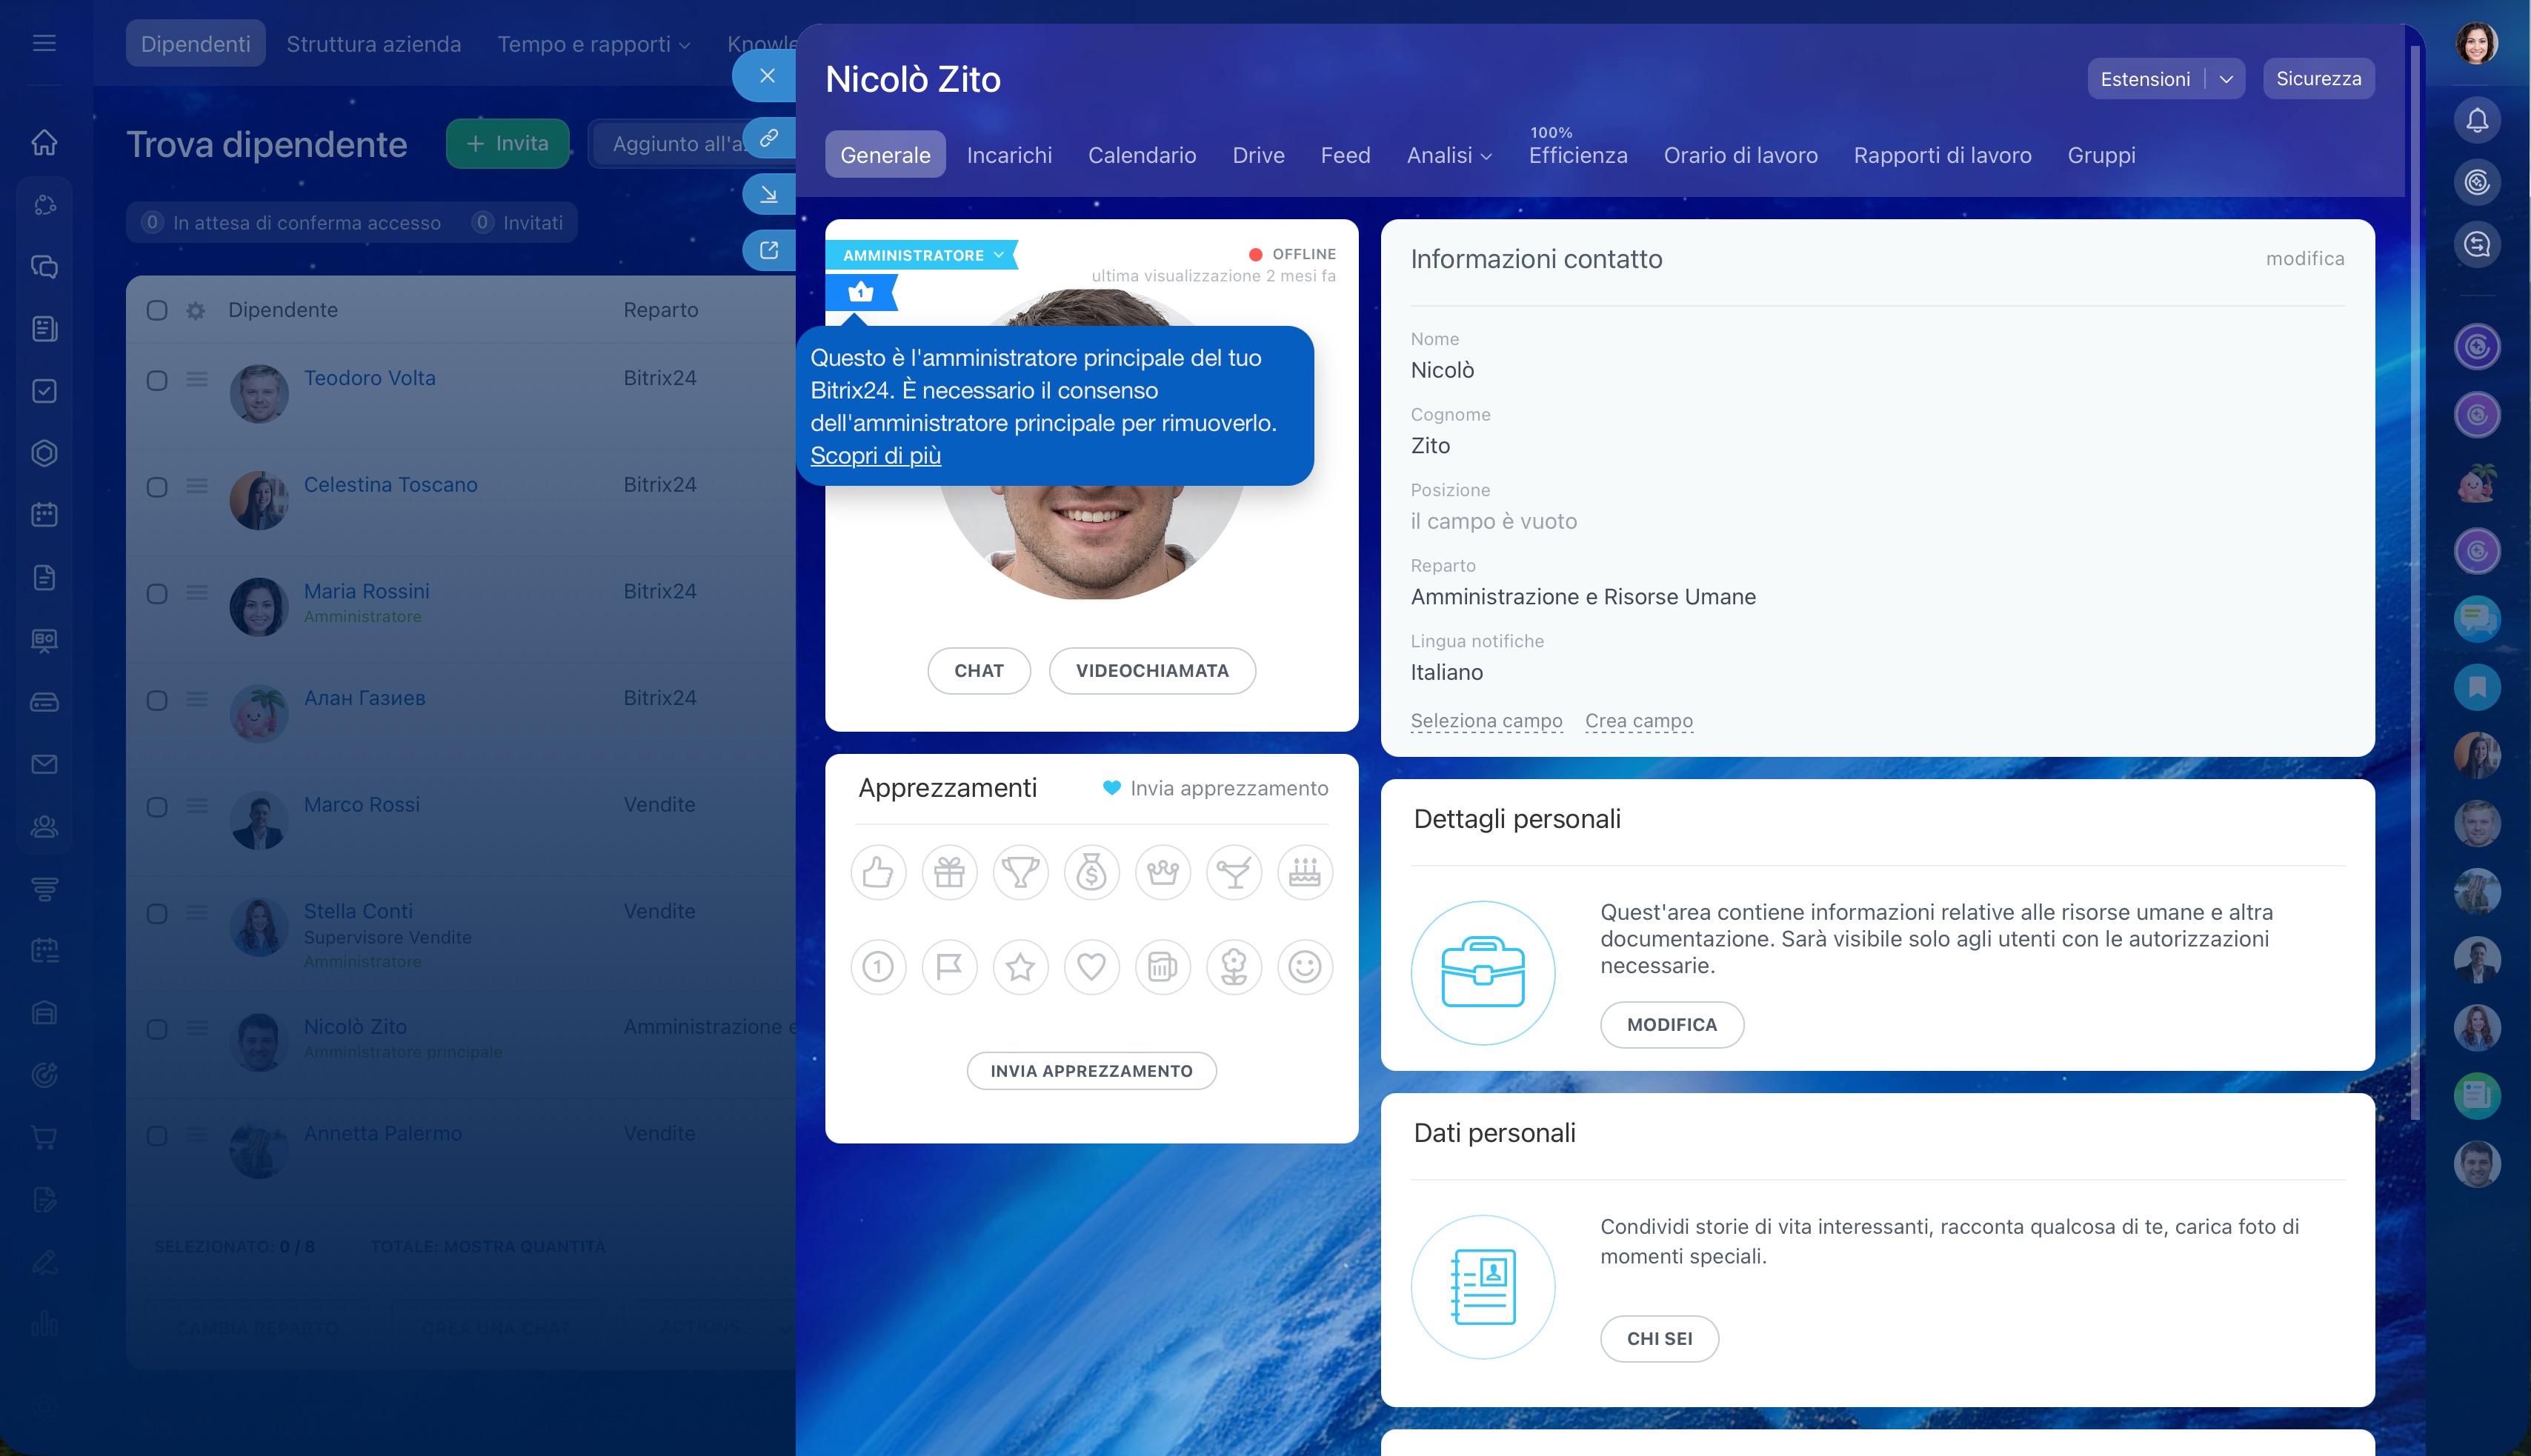Tick the Marco Rossi row checkbox

tap(157, 807)
